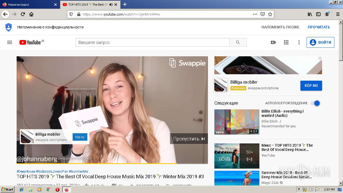Viewport: 343px width, 193px height.
Task: Open the page actions three-dot menu
Action: 255,14
